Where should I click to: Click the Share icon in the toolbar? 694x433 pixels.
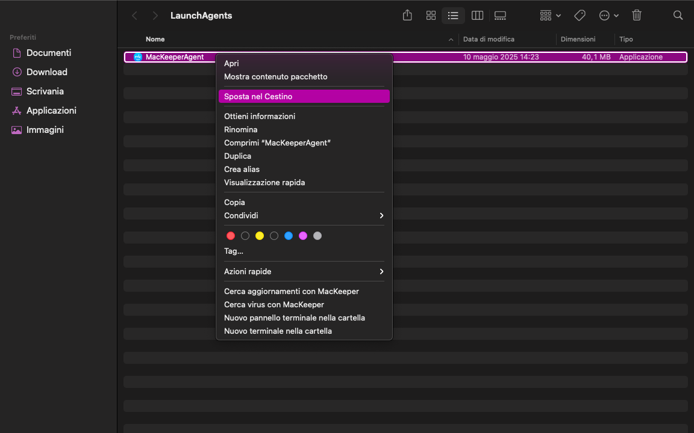[x=407, y=15]
